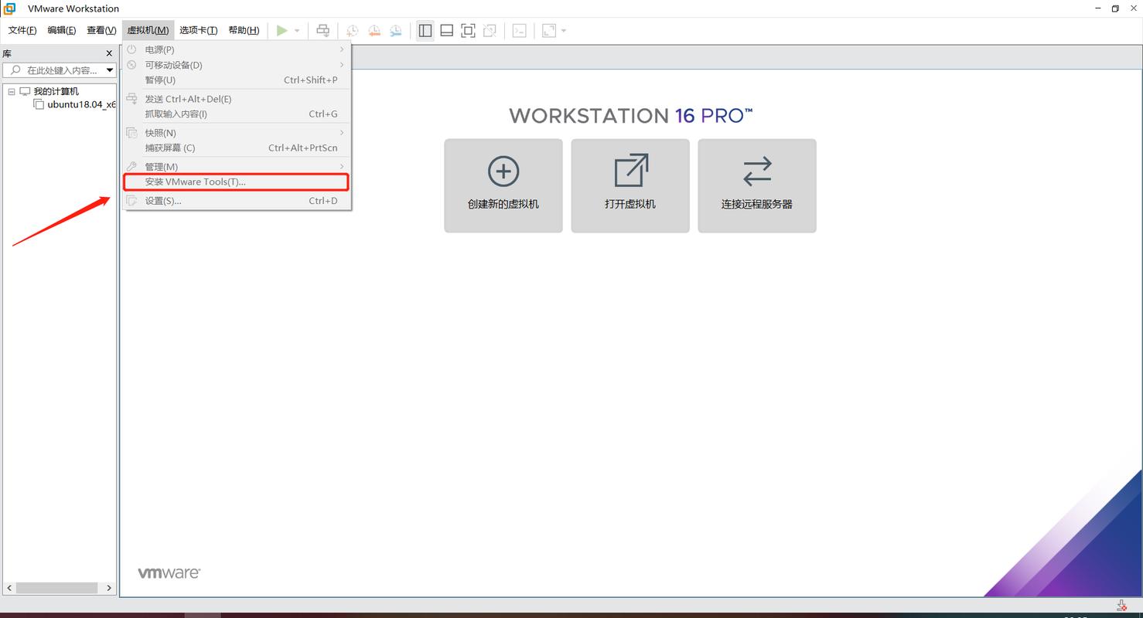
Task: Click the VMware Workstation title bar app icon
Action: point(9,8)
